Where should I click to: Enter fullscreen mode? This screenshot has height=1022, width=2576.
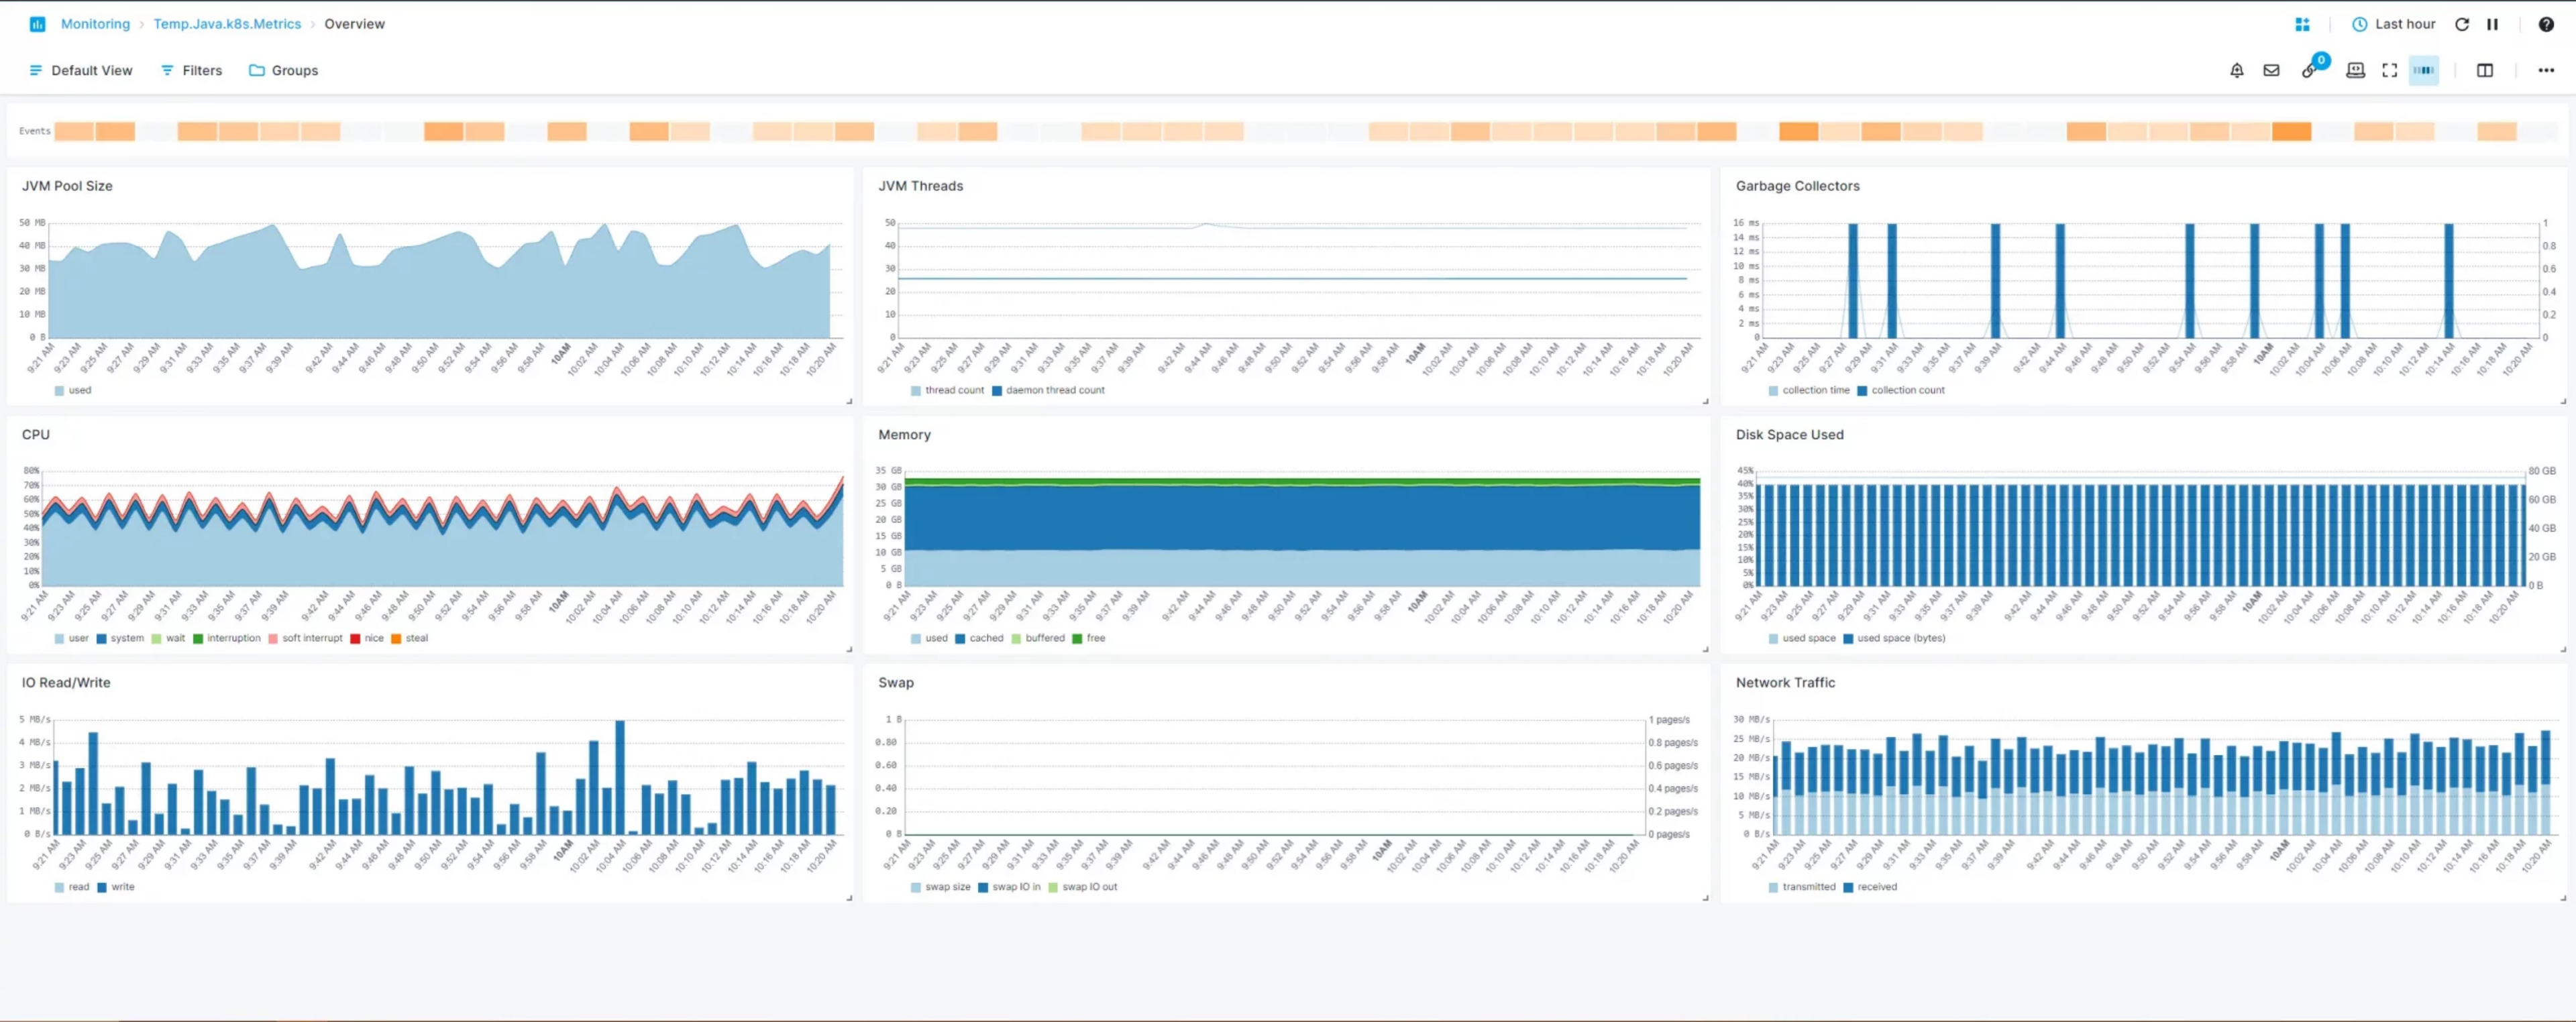(2390, 70)
